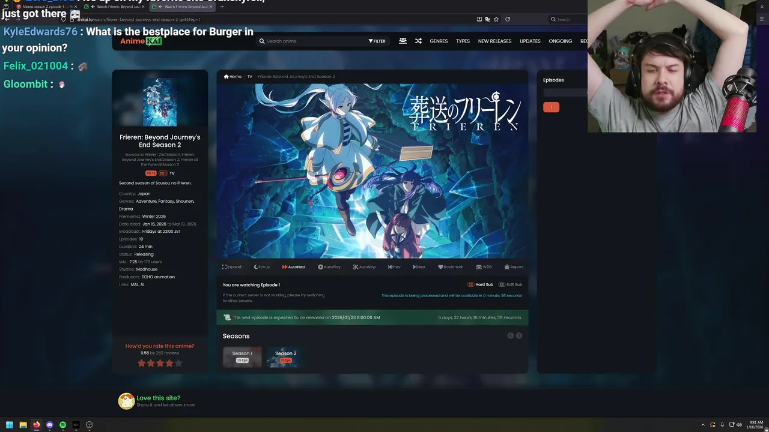The width and height of the screenshot is (769, 432).
Task: Open Season 1 card
Action: point(242,356)
